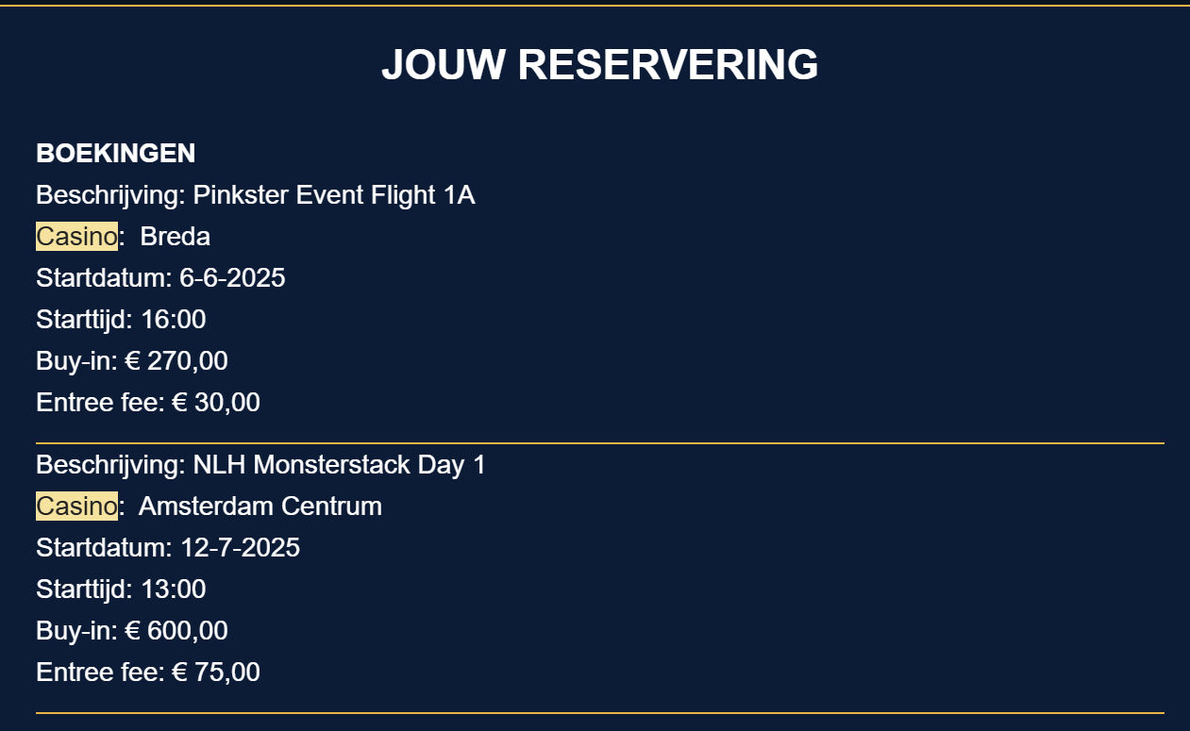Click the Starttijd 16:00 line
The image size is (1190, 731).
121,320
